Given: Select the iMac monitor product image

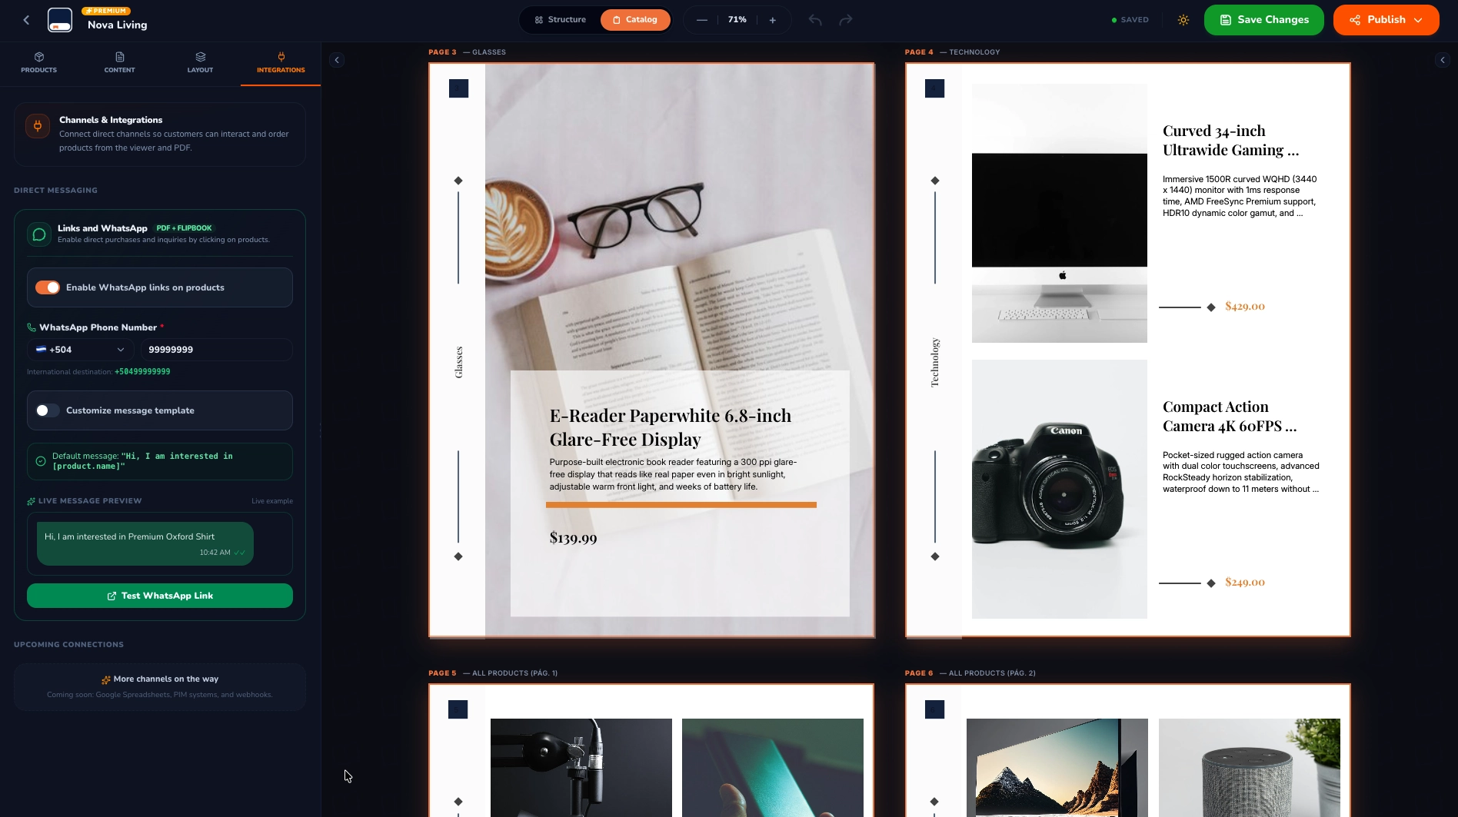Looking at the screenshot, I should (x=1059, y=213).
